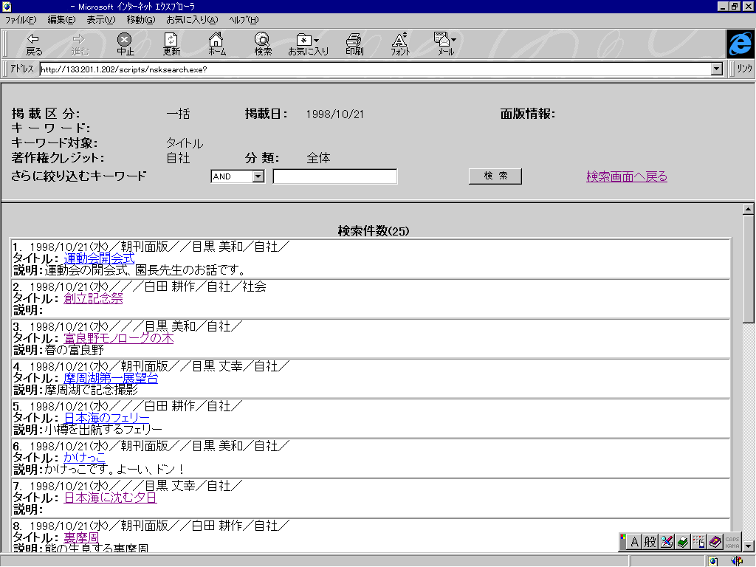Screen dimensions: 756x567
Task: Click the narrowing keyword input field
Action: click(335, 176)
